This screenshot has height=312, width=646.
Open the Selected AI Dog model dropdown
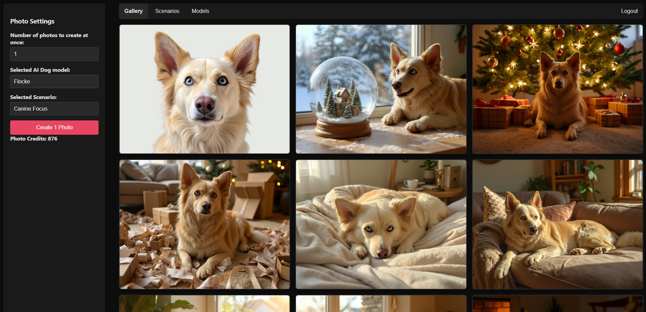tap(54, 82)
